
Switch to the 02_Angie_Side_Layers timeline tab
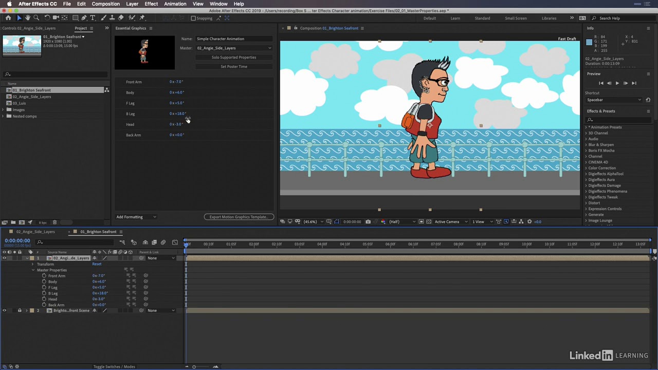[x=35, y=232]
